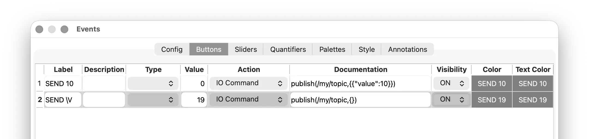Edit the Value field showing 19
Viewport: 589px width, 139px height.
point(194,100)
